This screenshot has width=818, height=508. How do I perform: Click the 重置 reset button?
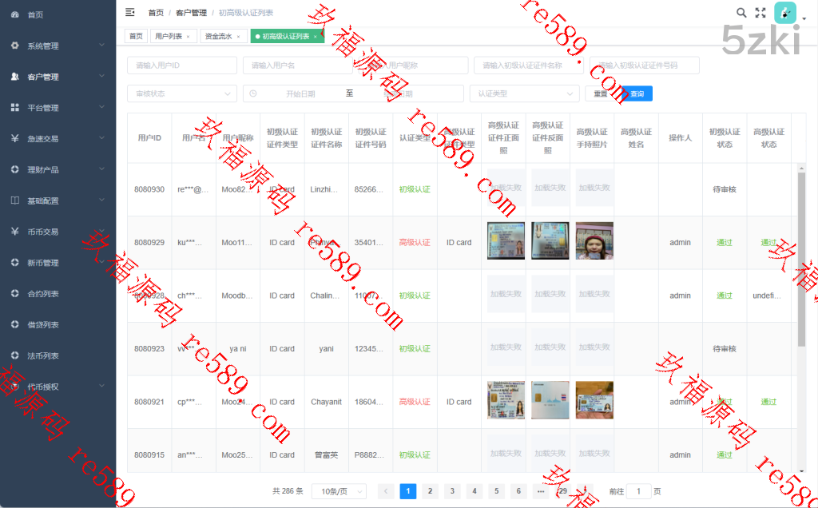coord(601,93)
